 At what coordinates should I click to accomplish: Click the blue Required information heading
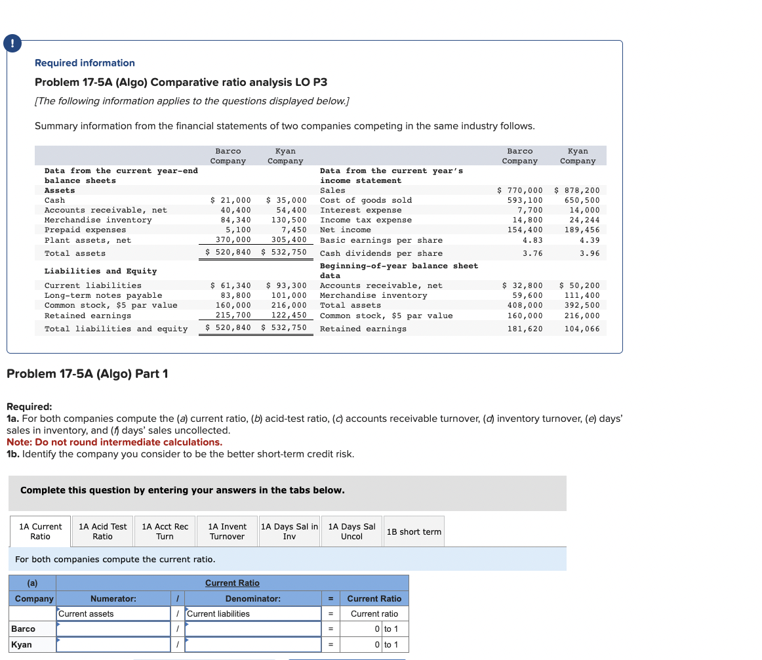click(x=84, y=62)
